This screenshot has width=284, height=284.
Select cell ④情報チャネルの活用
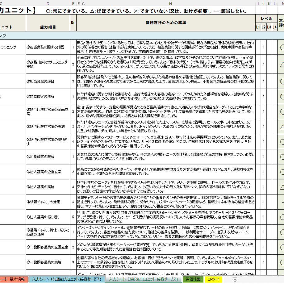[x=48, y=202]
